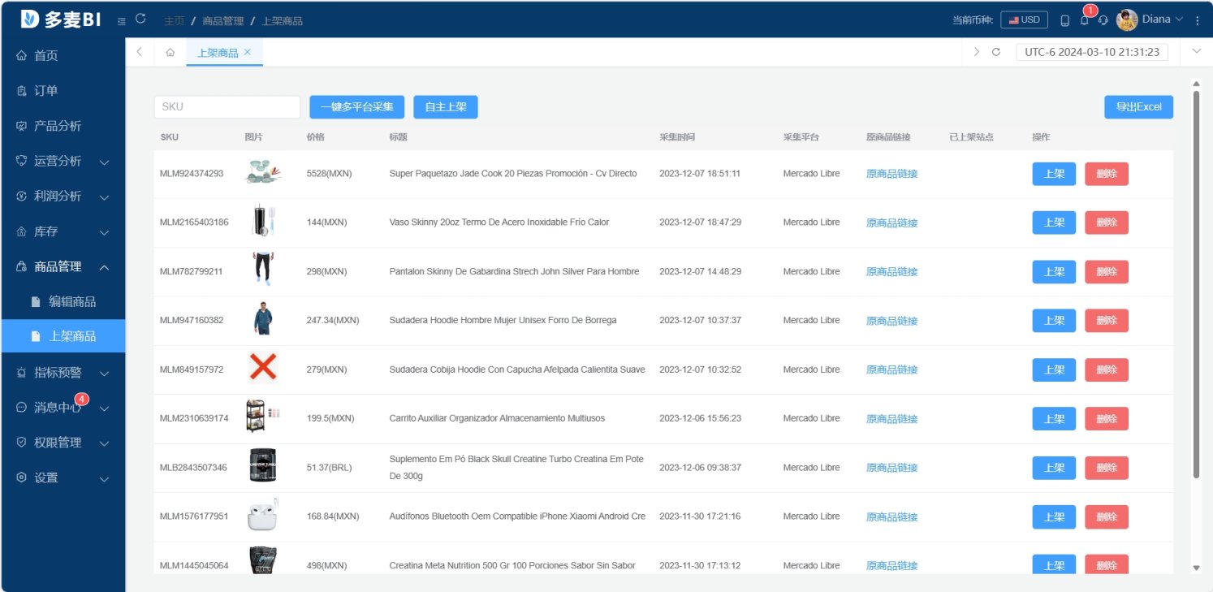The width and height of the screenshot is (1213, 592).
Task: Click the refresh icon beside the breadcrumb
Action: 140,19
